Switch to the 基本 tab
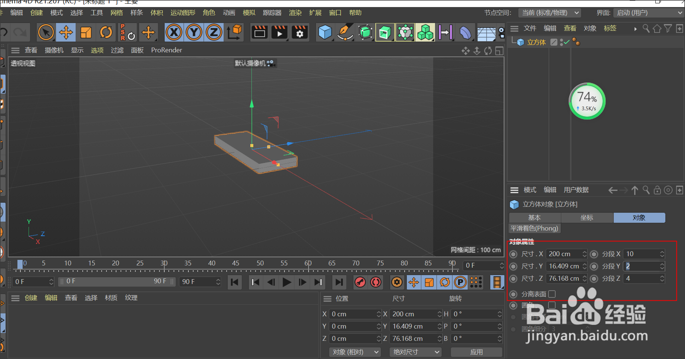Viewport: 685px width, 359px height. point(535,218)
